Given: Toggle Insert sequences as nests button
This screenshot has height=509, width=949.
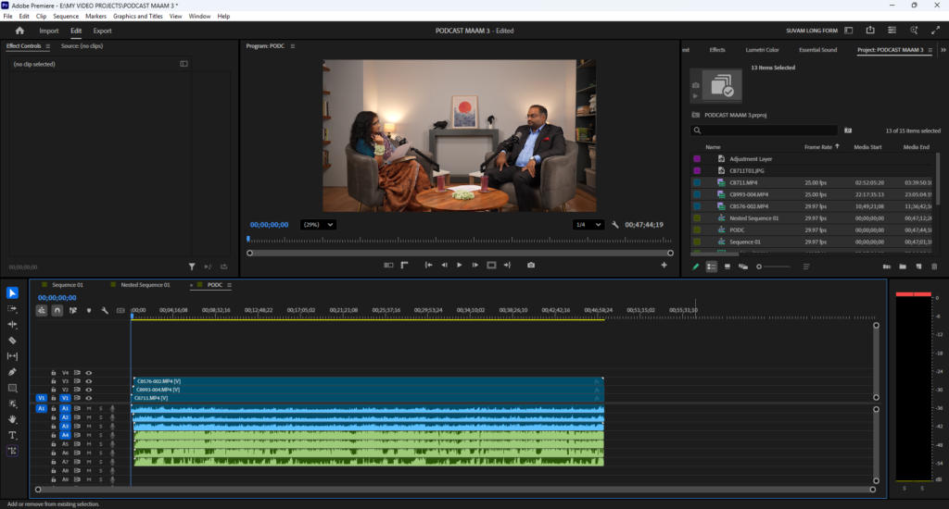Looking at the screenshot, I should click(41, 310).
